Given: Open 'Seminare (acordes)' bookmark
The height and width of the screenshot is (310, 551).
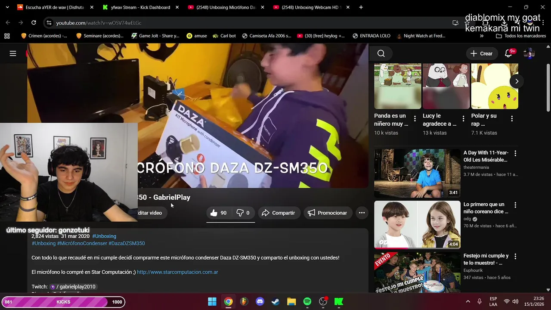Looking at the screenshot, I should (x=99, y=36).
